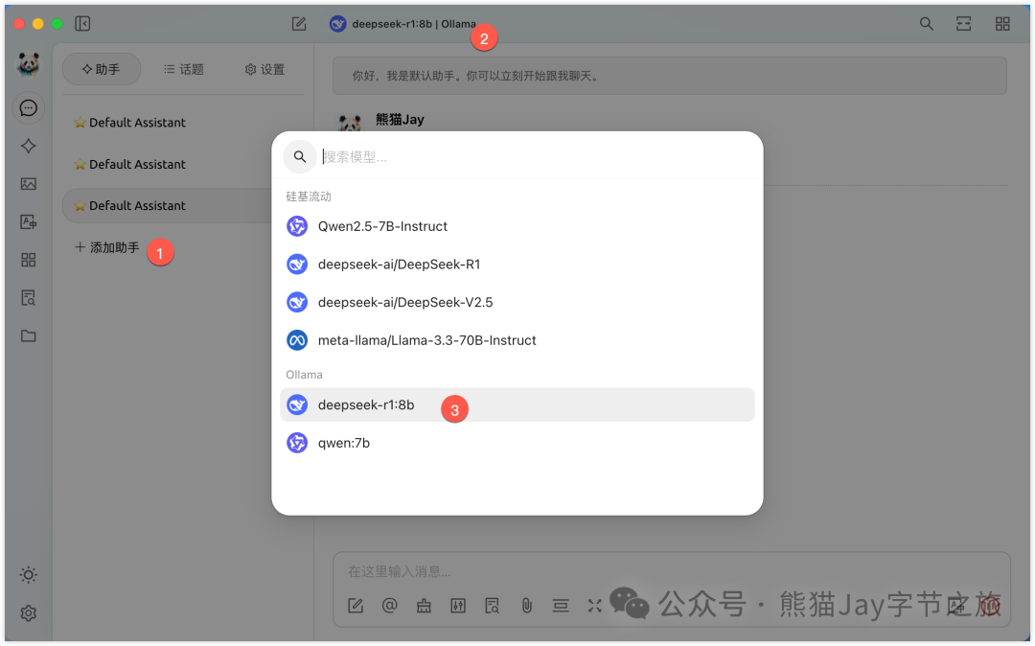Click the panda avatar in the sidebar

pyautogui.click(x=29, y=64)
